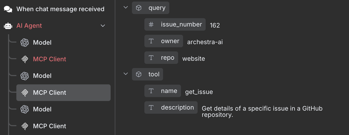Click the OpenAI icon of the topmost Model
349x135 pixels.
(25, 43)
